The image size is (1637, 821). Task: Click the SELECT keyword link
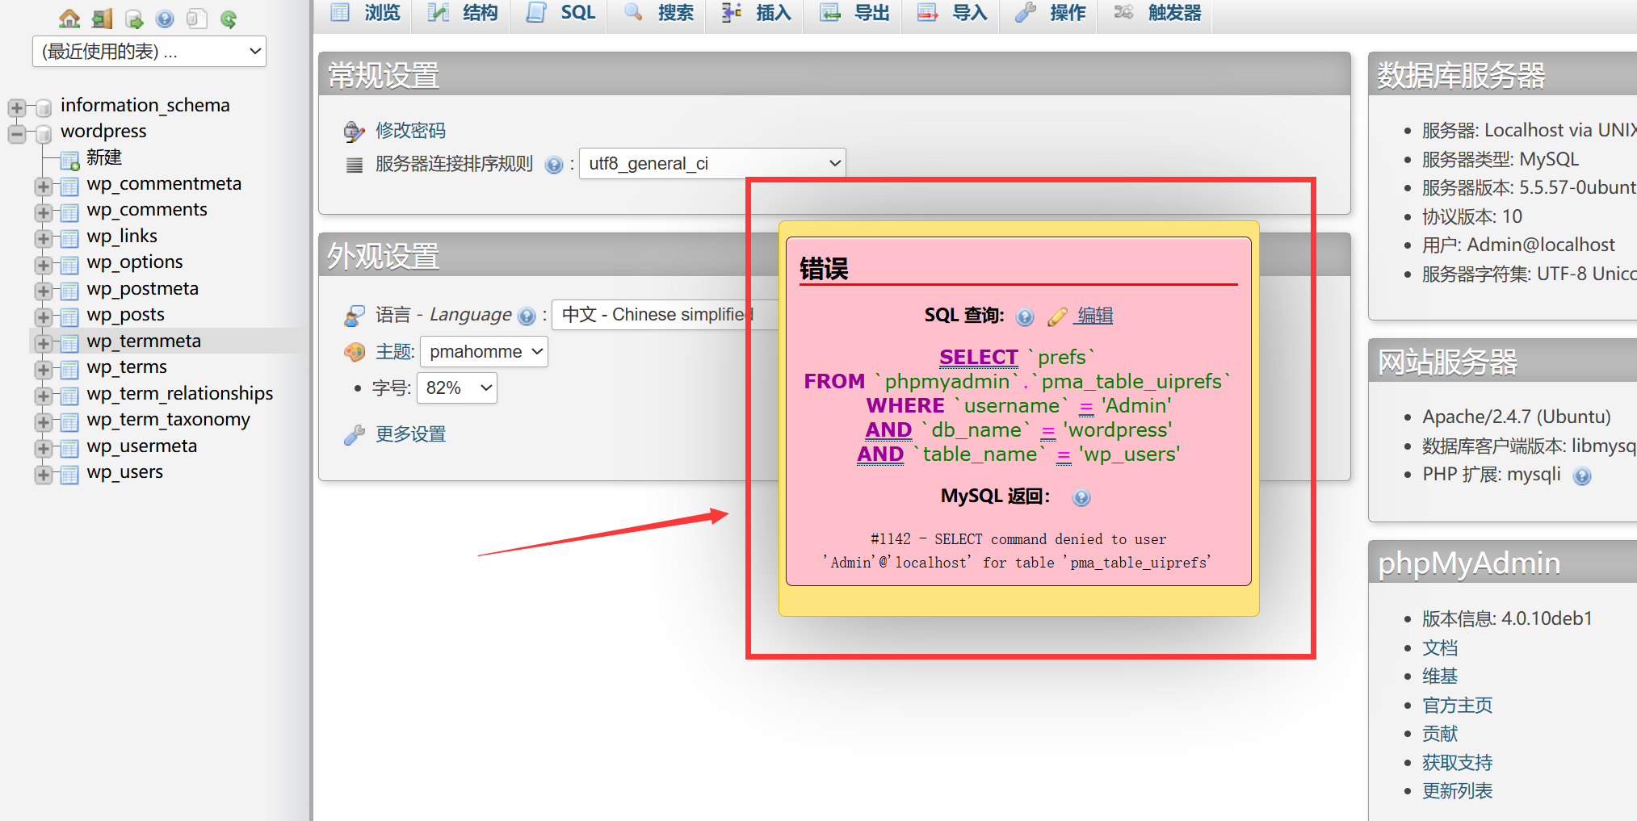pos(978,357)
